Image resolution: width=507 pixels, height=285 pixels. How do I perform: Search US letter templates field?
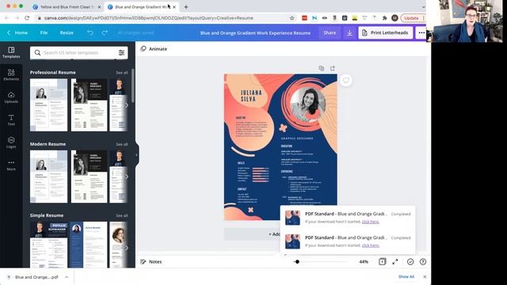tap(79, 53)
